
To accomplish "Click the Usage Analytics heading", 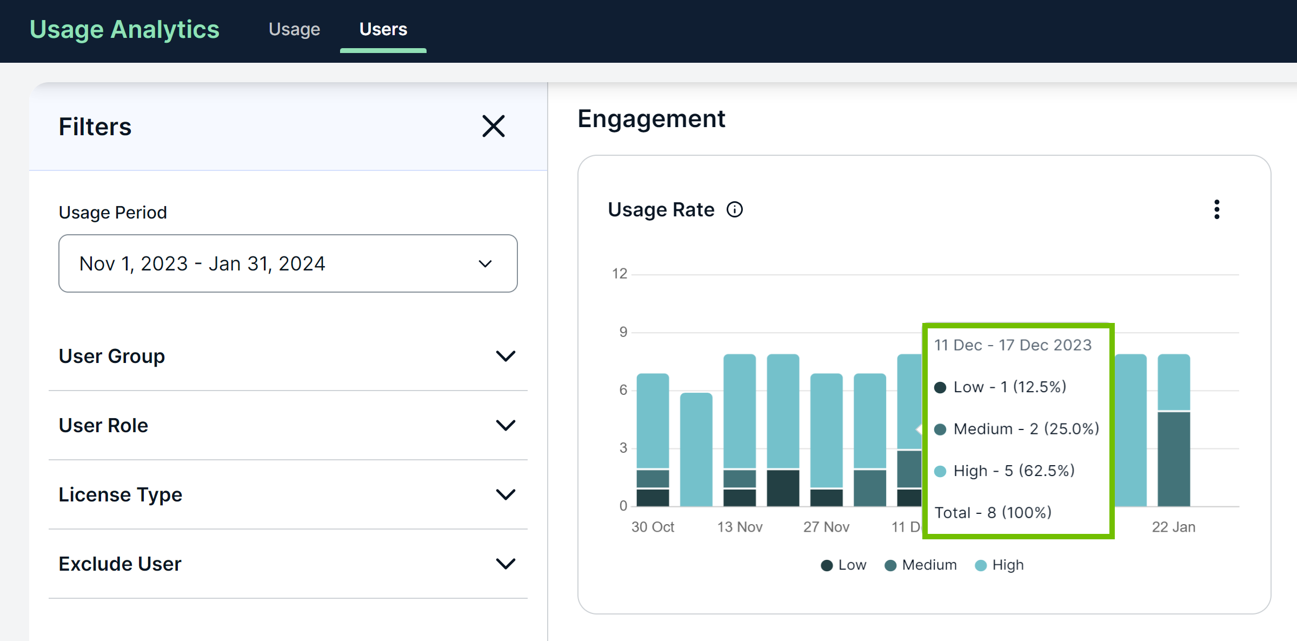I will coord(124,30).
